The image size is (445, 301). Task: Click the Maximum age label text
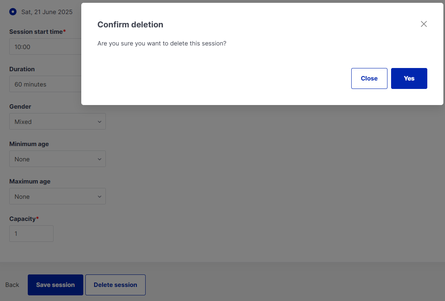point(30,181)
